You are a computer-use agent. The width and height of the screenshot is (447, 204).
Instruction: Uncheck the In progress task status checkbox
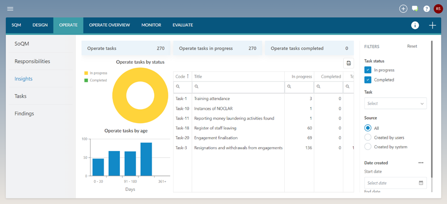[x=368, y=70]
